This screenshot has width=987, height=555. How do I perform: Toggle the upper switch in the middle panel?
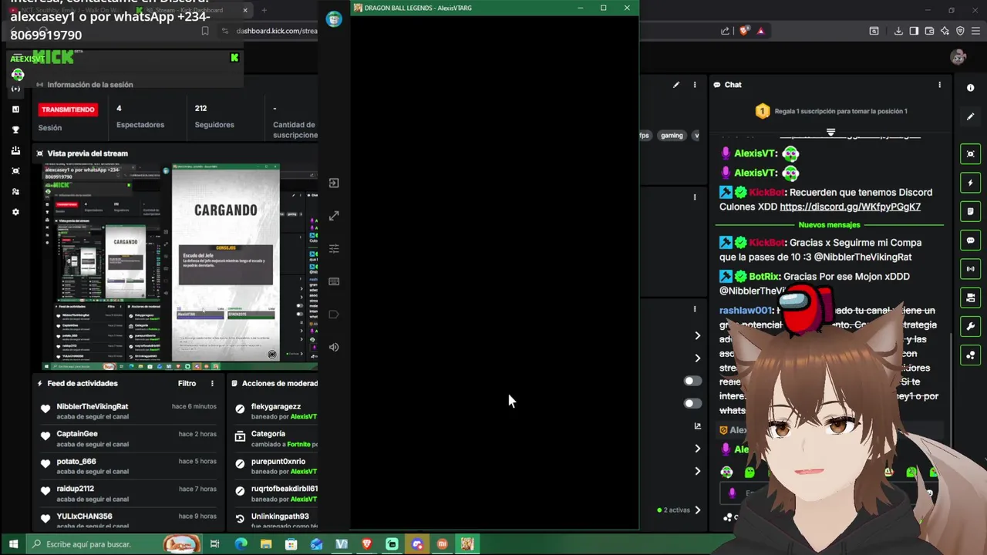tap(692, 381)
